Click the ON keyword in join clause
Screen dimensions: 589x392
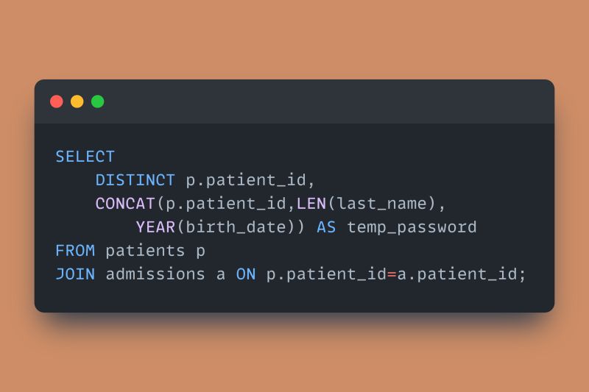246,274
